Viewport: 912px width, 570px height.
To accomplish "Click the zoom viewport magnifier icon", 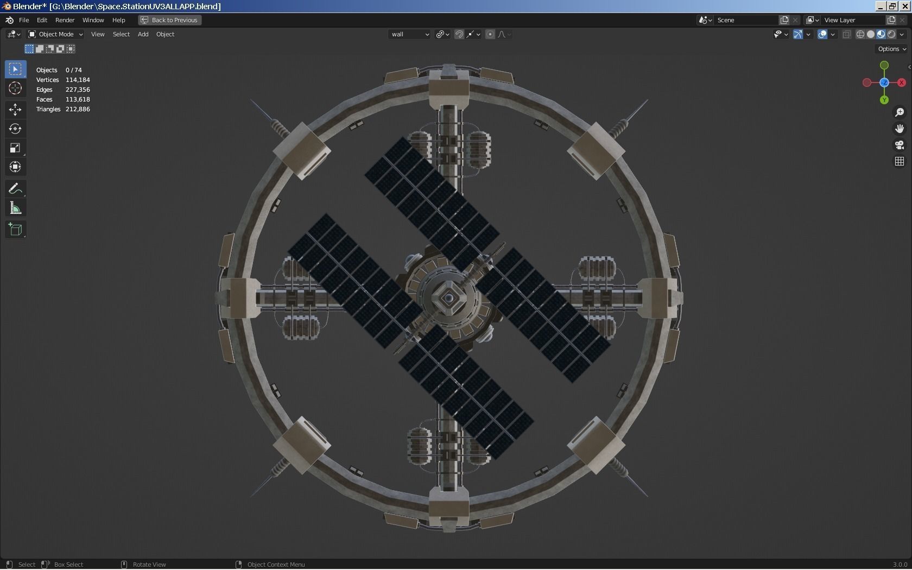I will [x=900, y=112].
